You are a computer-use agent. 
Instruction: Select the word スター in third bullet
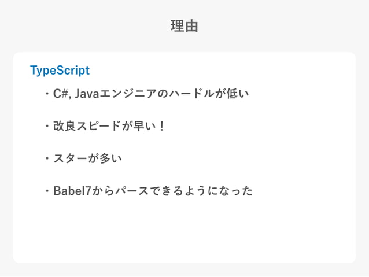tap(70, 158)
